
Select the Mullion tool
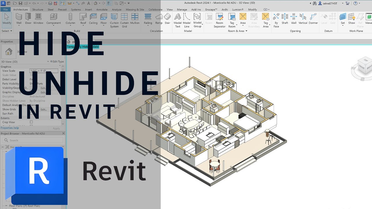click(x=135, y=19)
